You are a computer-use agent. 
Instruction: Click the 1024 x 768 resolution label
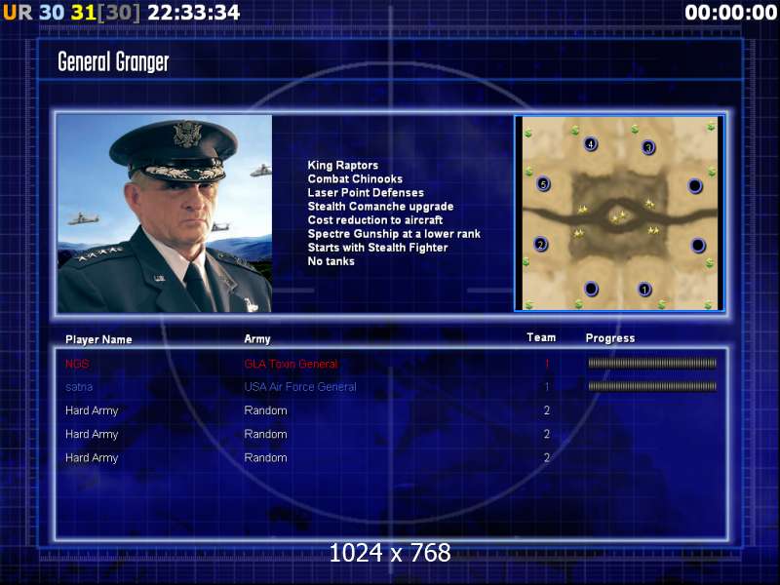(390, 553)
